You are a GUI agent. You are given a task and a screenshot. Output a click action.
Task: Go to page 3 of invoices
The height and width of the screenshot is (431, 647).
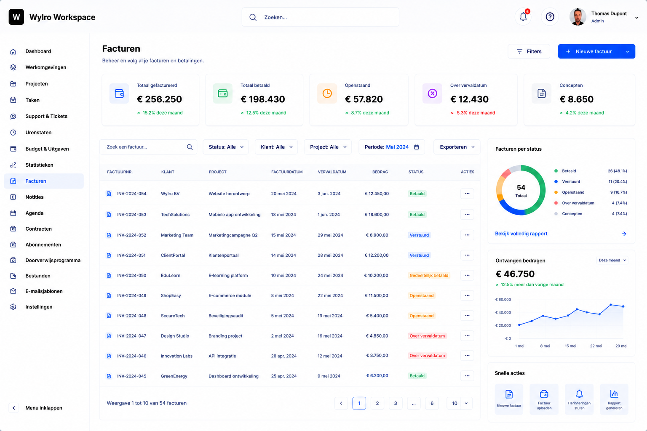[x=396, y=403]
